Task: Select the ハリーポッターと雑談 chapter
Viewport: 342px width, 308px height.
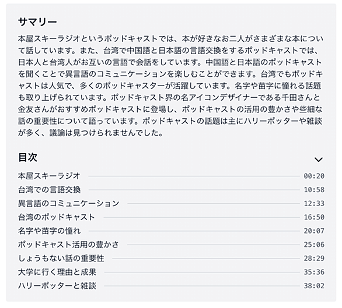Action: 57,286
